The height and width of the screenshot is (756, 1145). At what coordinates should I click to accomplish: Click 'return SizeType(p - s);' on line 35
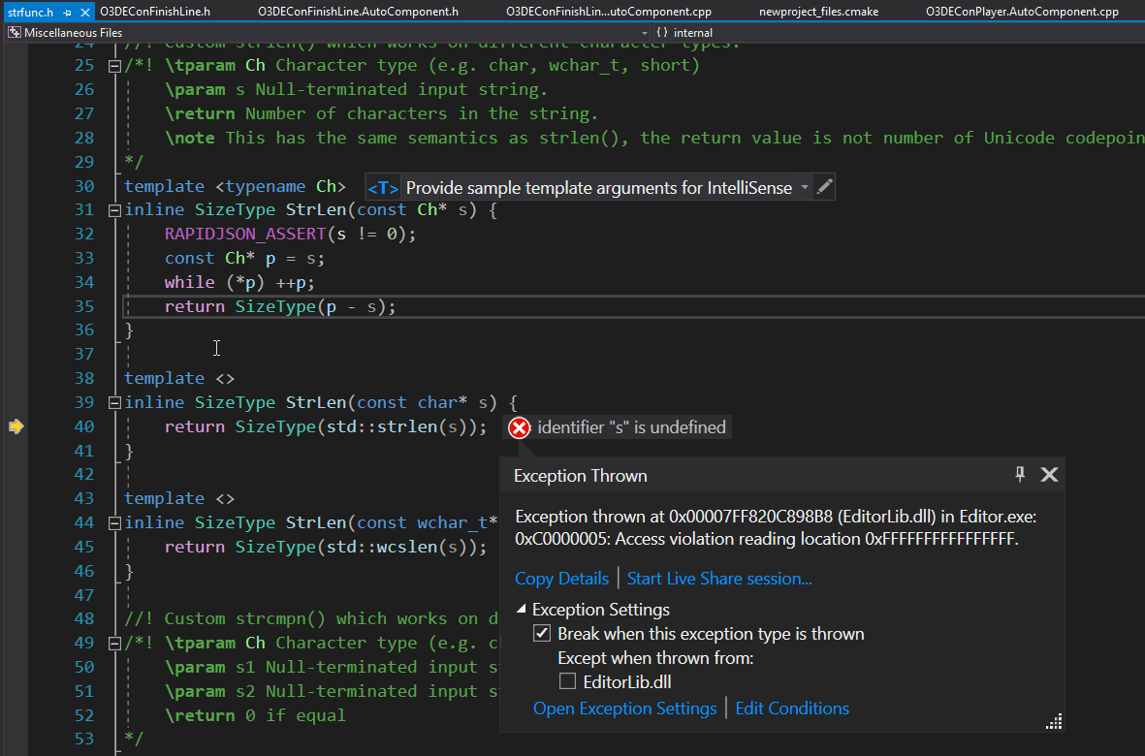click(280, 306)
